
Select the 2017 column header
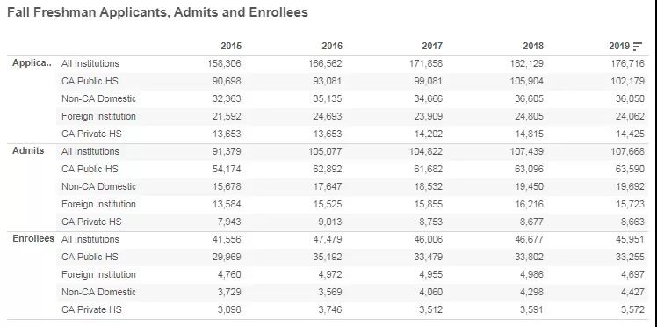(432, 46)
